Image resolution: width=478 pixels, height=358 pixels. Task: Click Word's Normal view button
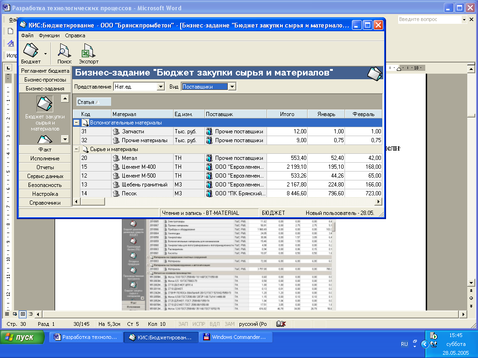pos(7,314)
